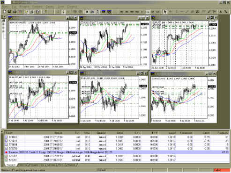231x173 pixels.
Task: Open a new chart from toolbar icon
Action: coord(5,12)
